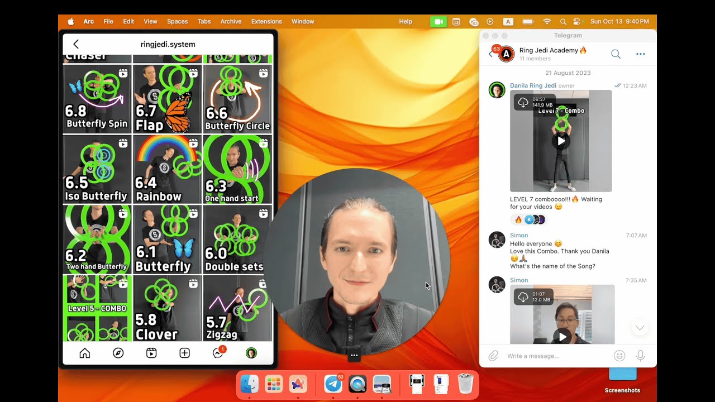Screen dimensions: 715x402
Task: Open the Level 5 - COMBO reel
Action: click(97, 308)
